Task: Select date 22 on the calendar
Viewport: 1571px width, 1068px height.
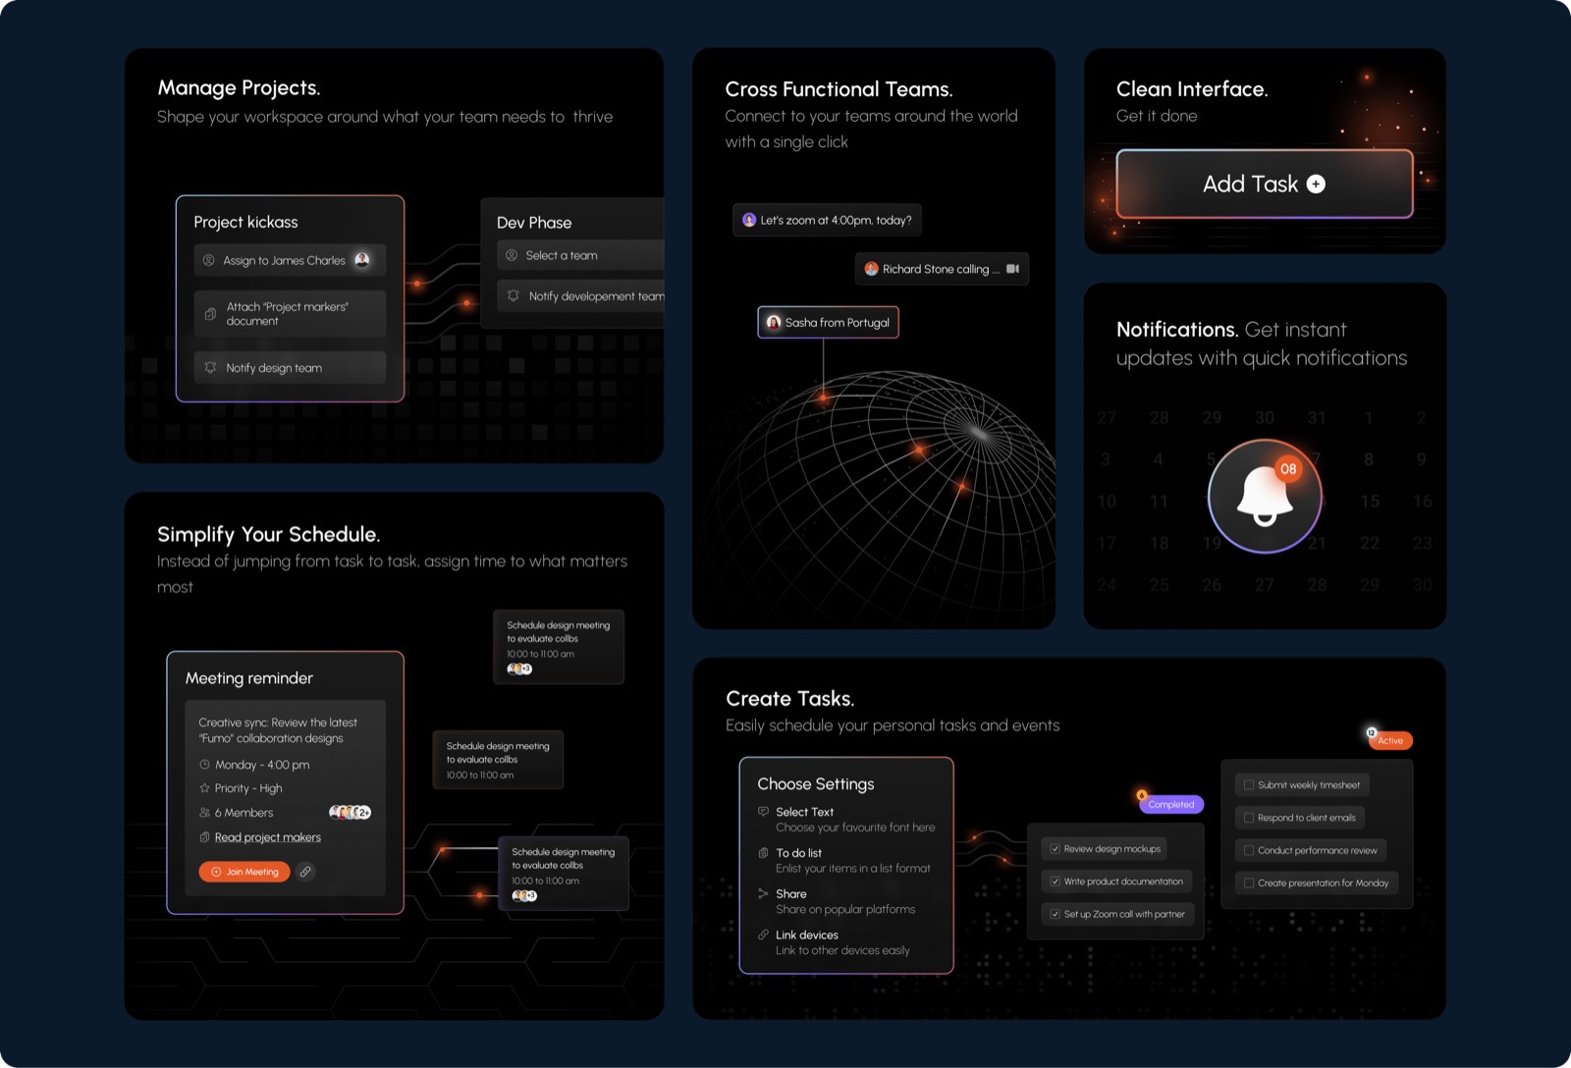Action: point(1369,543)
